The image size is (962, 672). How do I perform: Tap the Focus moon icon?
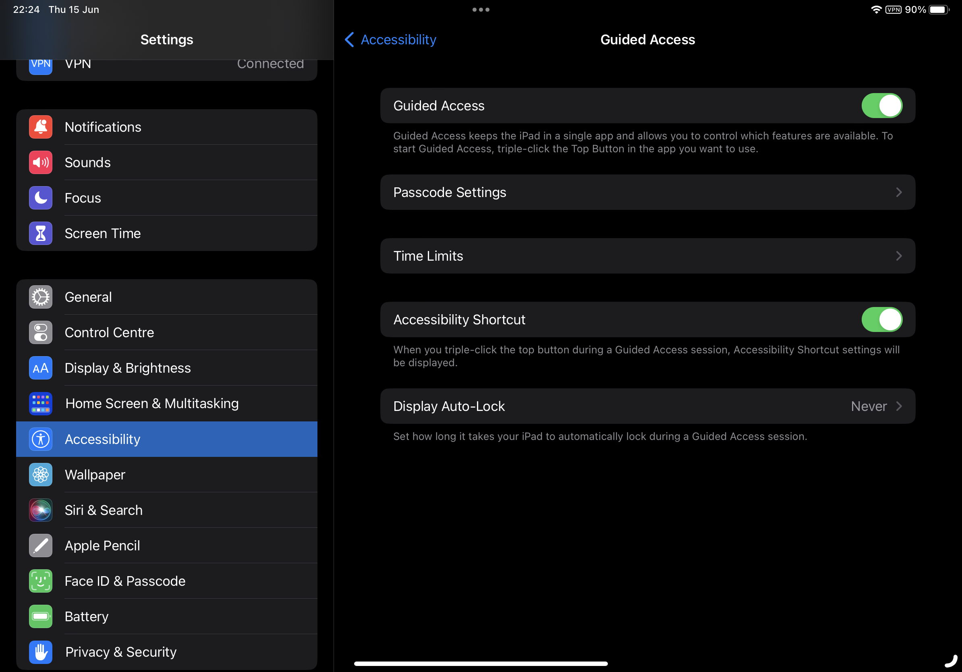pos(41,198)
